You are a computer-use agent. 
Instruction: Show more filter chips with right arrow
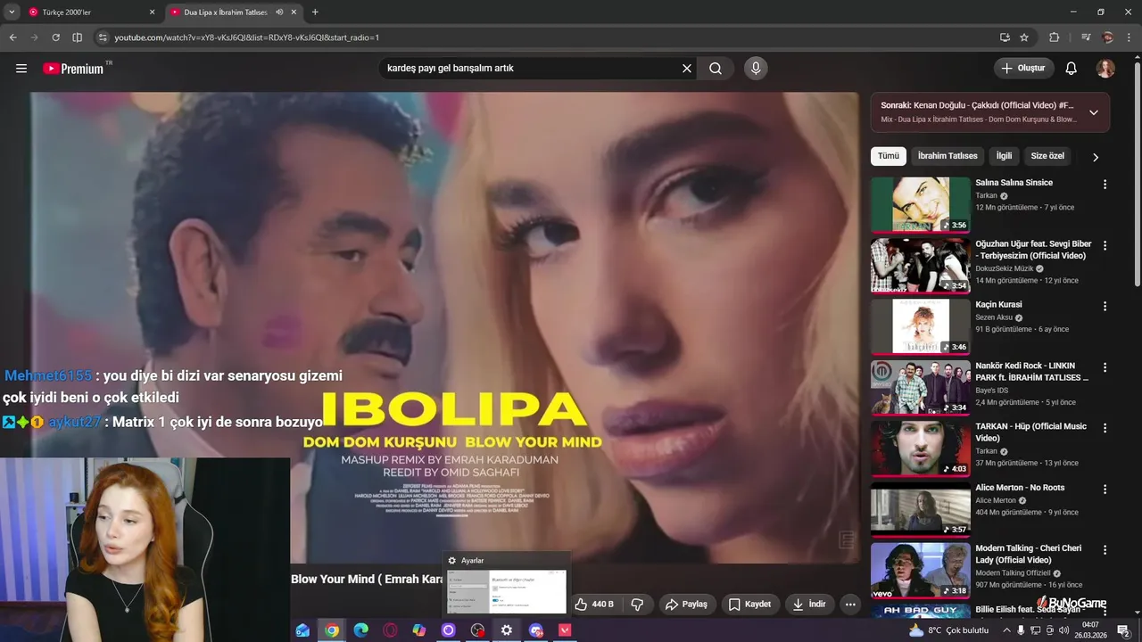(x=1096, y=157)
